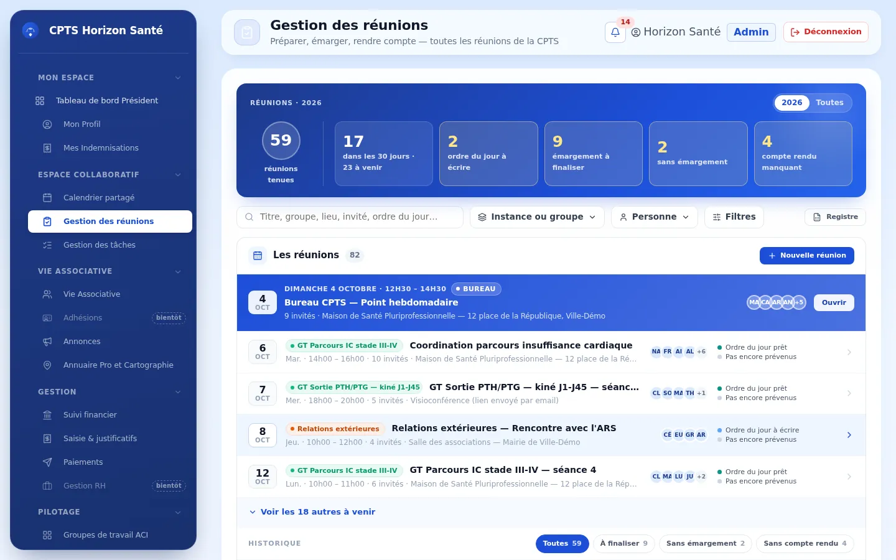Click the 4 compte rendu manquant card

[803, 154]
